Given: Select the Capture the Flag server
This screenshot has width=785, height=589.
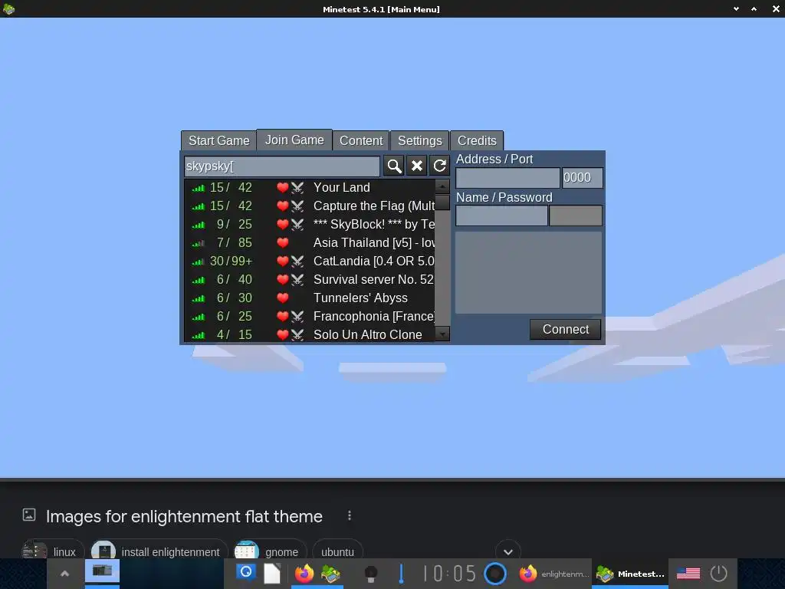Looking at the screenshot, I should tap(310, 206).
